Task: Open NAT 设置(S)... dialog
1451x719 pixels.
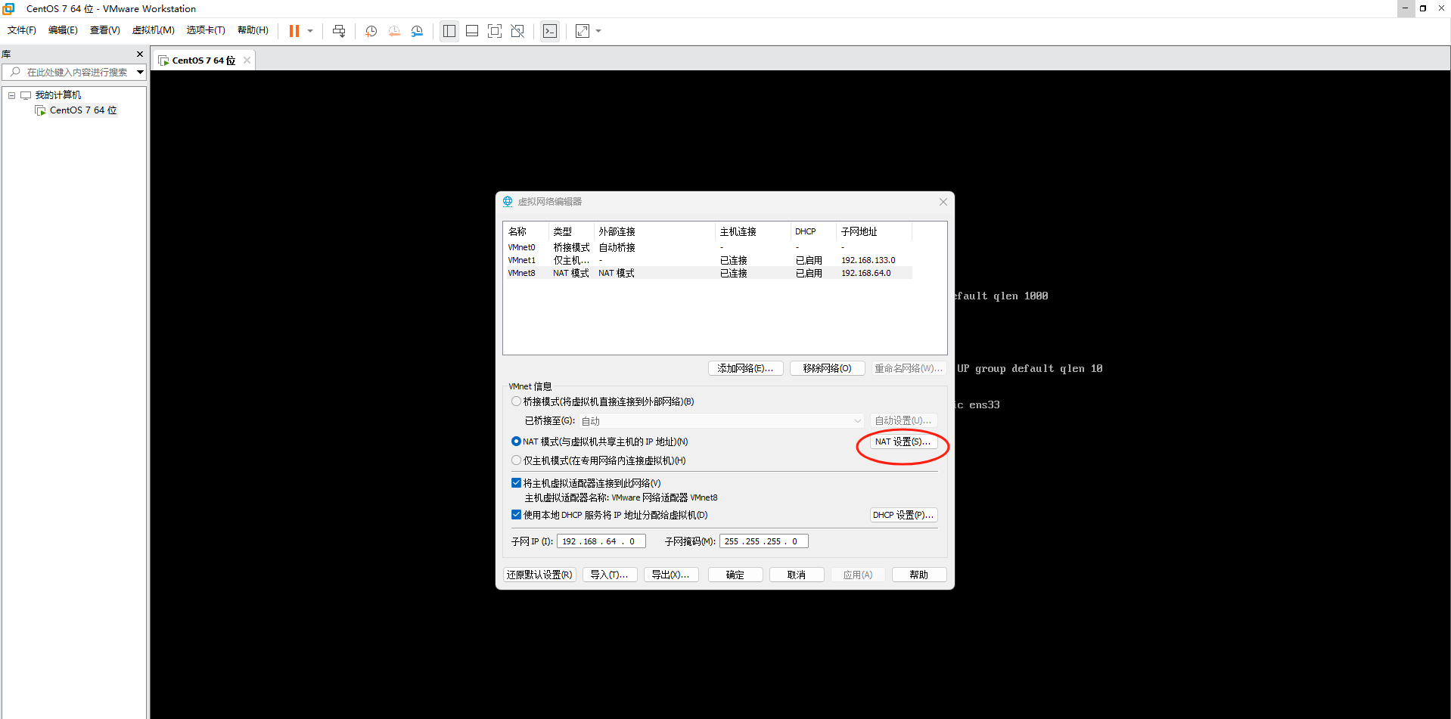Action: (x=903, y=442)
